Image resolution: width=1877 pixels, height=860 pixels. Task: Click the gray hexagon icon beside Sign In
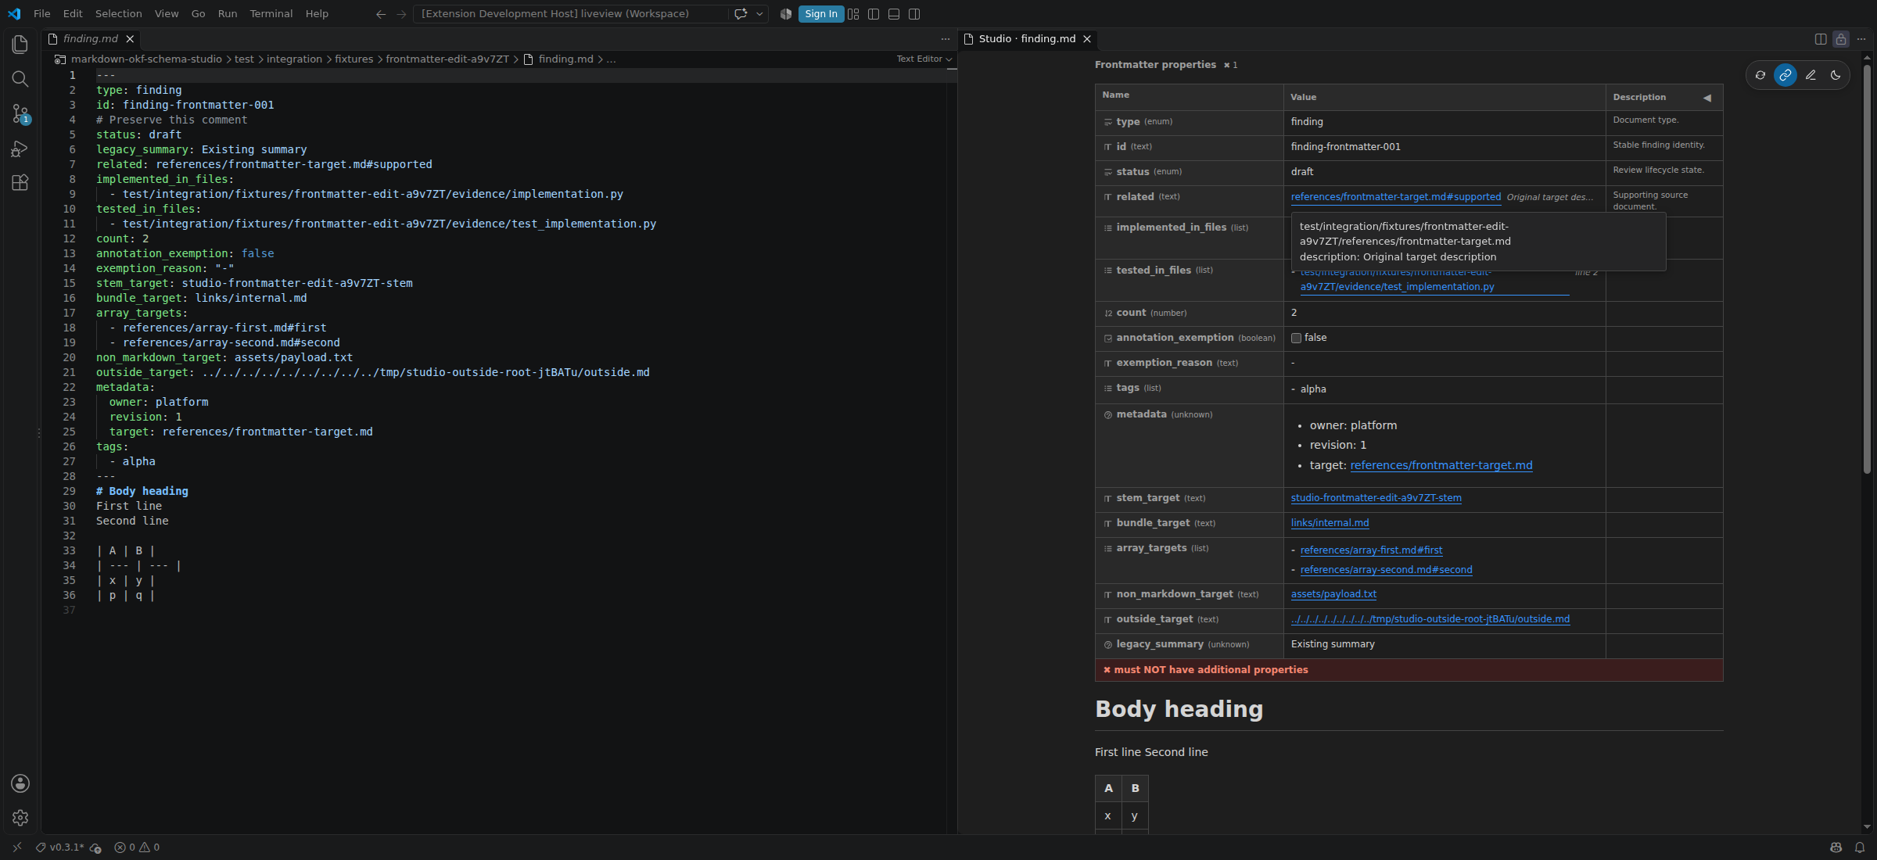786,14
